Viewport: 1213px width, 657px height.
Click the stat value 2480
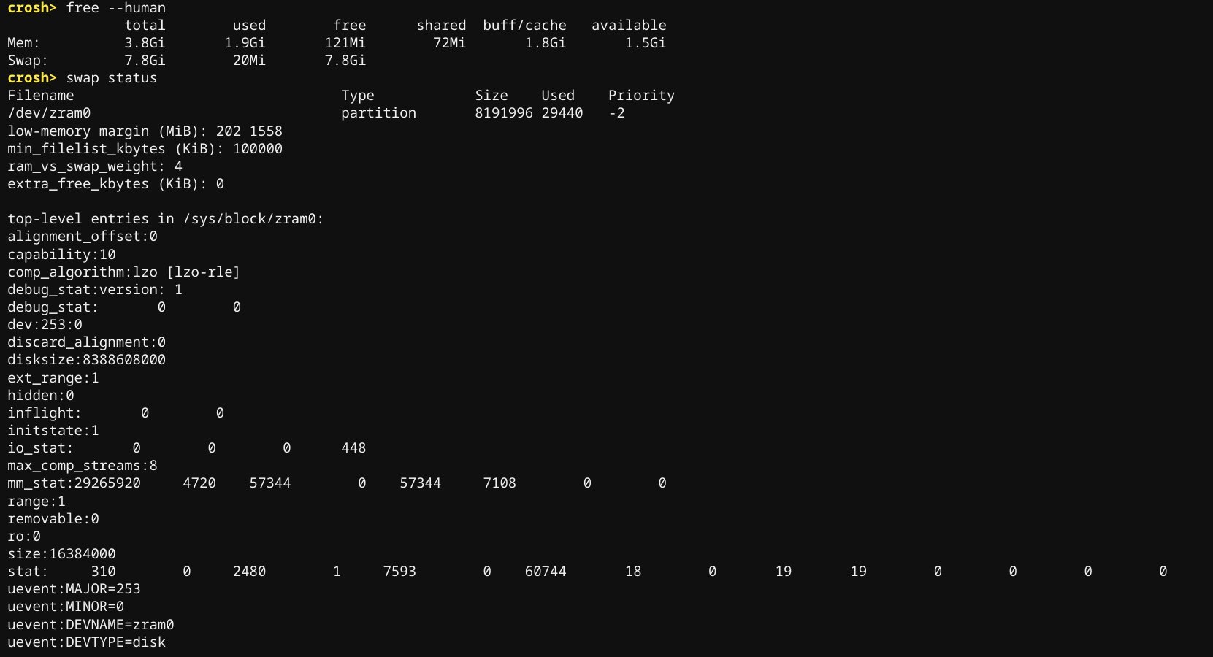point(249,572)
